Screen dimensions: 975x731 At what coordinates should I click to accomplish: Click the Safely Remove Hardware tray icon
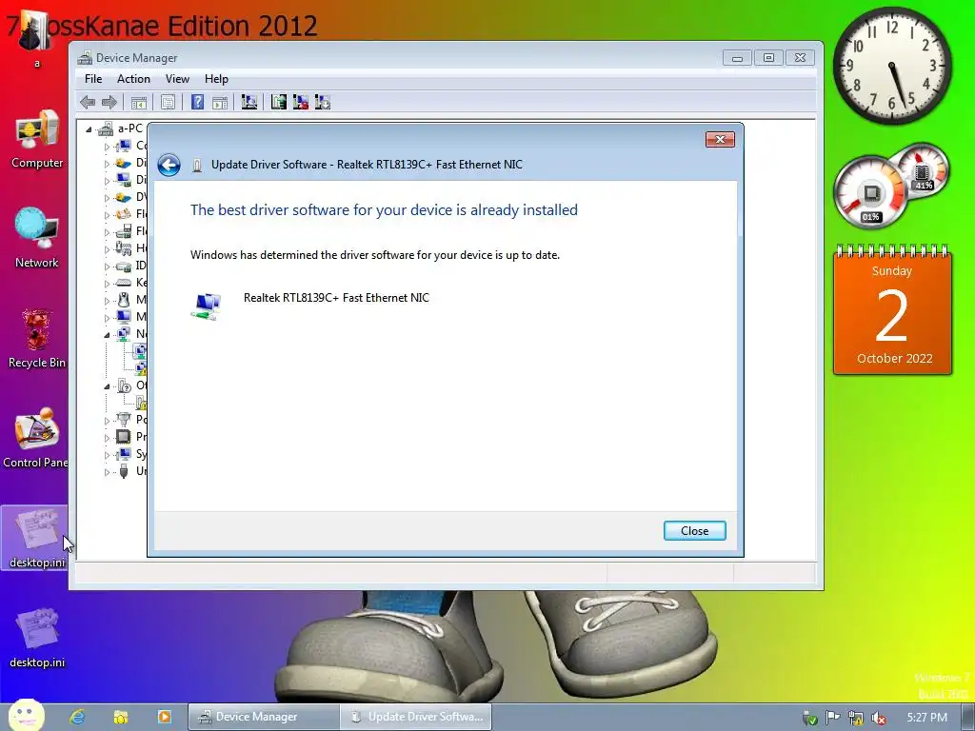[809, 718]
